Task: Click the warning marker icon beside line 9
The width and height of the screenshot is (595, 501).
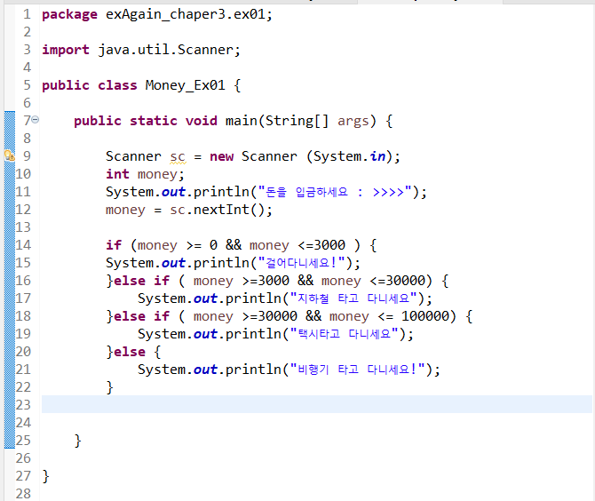Action: coord(9,155)
